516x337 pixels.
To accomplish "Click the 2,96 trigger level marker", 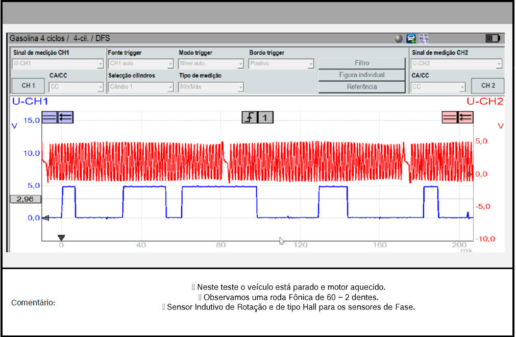I will (x=25, y=199).
